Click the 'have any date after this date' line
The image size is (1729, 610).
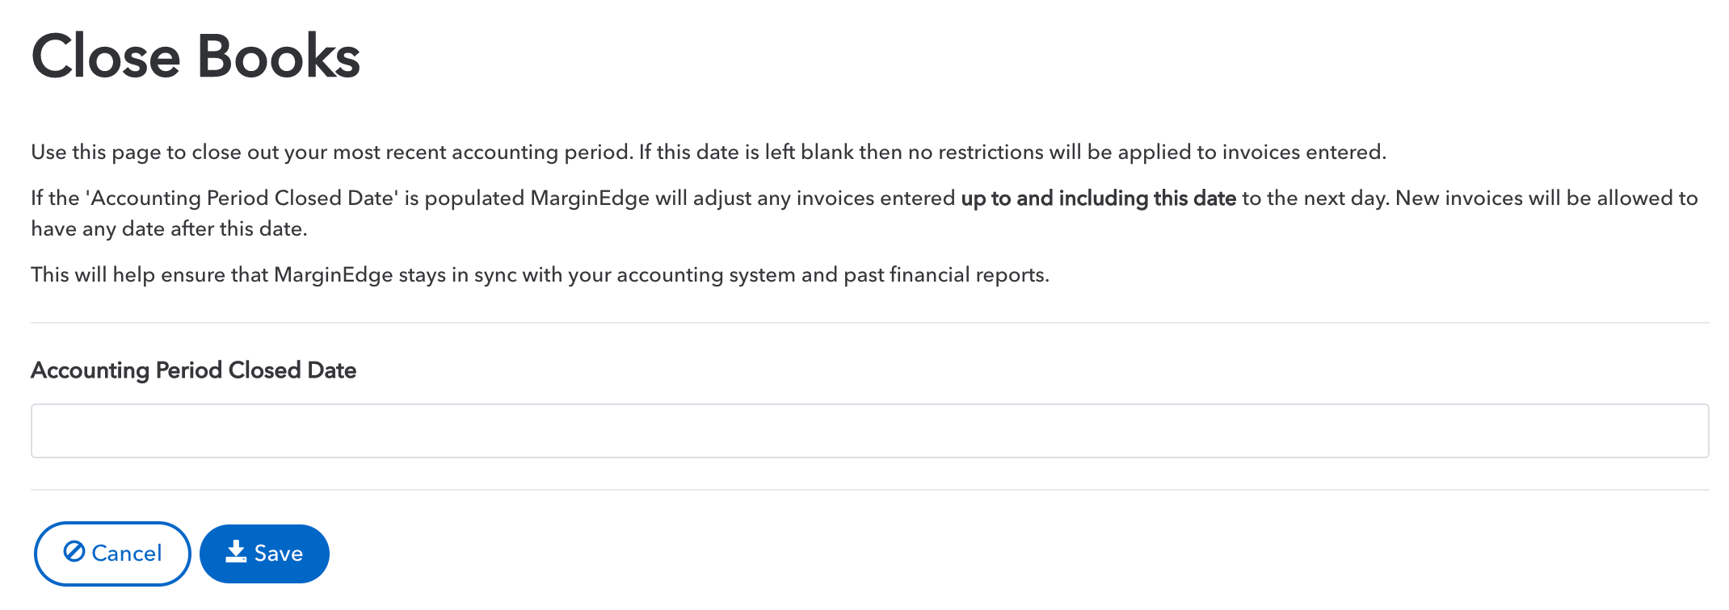[169, 229]
